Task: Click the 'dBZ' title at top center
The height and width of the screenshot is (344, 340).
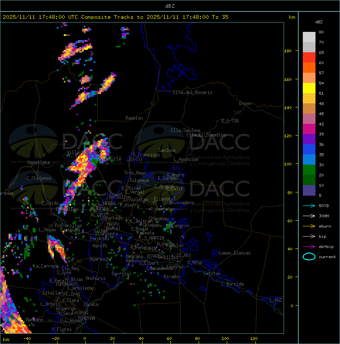Action: pyautogui.click(x=170, y=6)
